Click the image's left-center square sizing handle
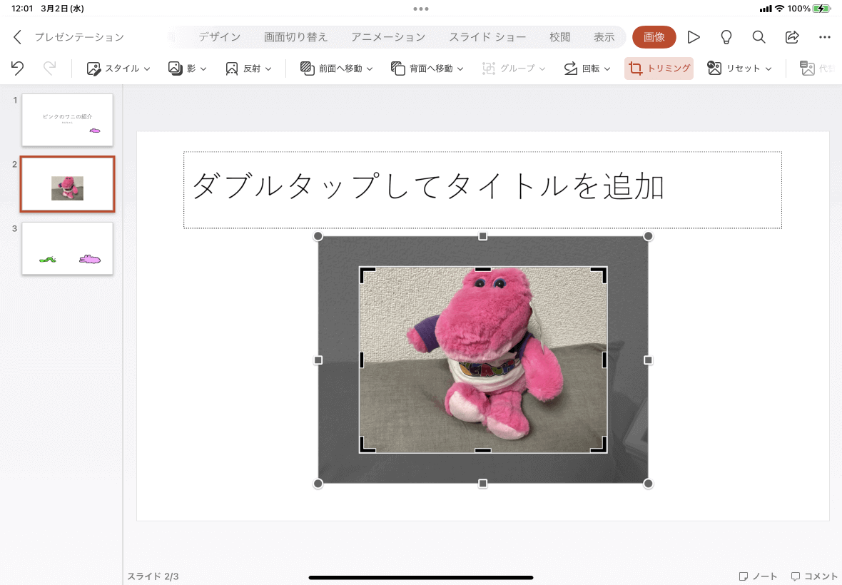Viewport: 842px width, 585px height. coord(318,360)
